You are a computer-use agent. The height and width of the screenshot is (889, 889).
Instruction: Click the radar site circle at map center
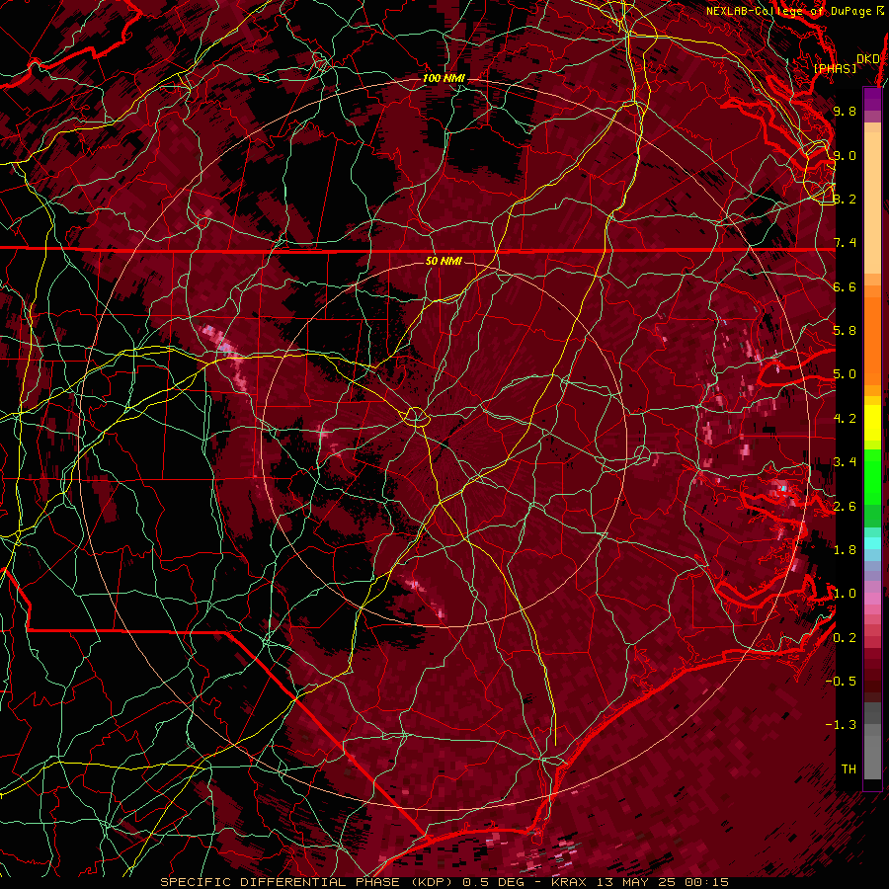[416, 417]
